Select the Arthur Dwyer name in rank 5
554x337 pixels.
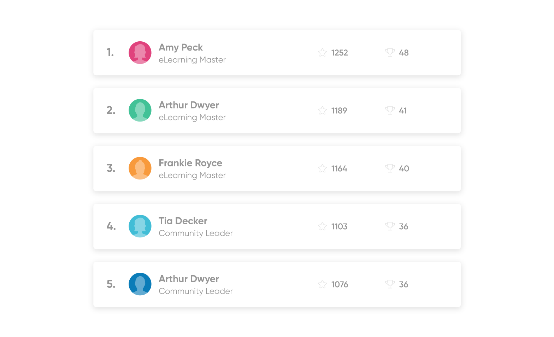tap(189, 279)
